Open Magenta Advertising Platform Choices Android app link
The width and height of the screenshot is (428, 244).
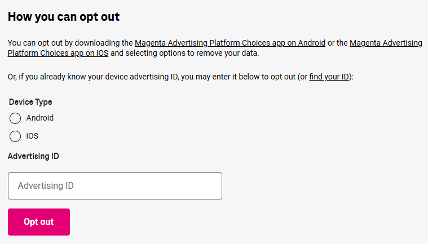click(230, 43)
